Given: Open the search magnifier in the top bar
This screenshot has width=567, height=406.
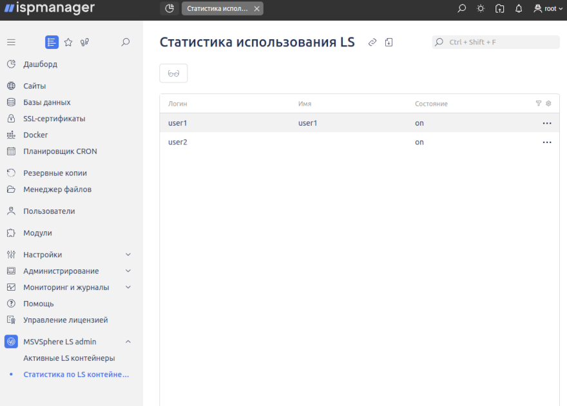Looking at the screenshot, I should tap(461, 8).
